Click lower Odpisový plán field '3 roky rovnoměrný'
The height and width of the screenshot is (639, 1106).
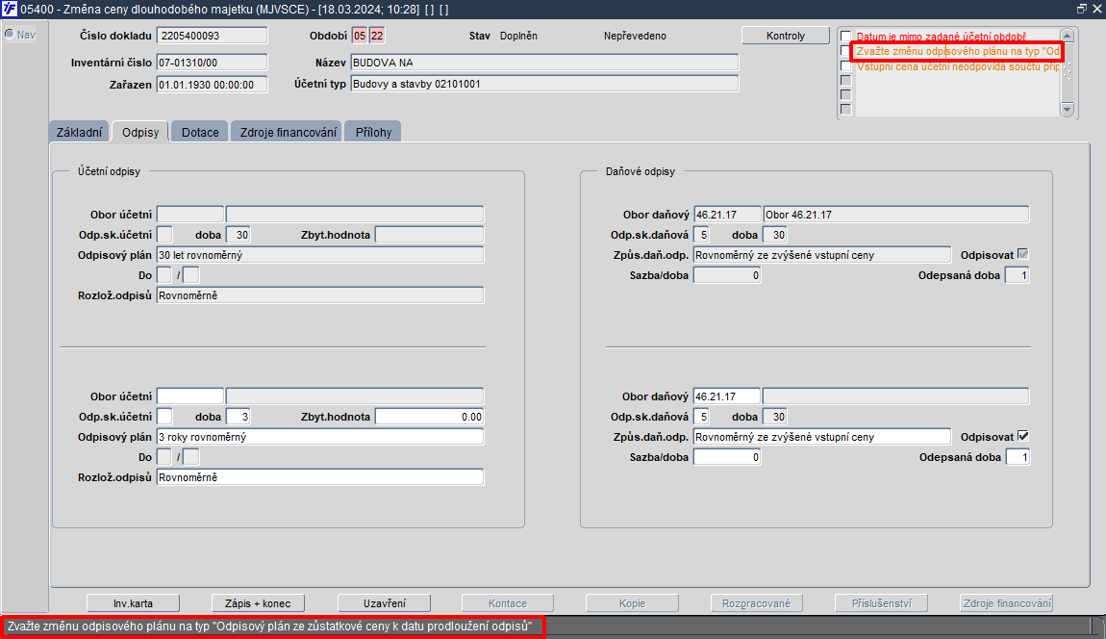(x=320, y=436)
